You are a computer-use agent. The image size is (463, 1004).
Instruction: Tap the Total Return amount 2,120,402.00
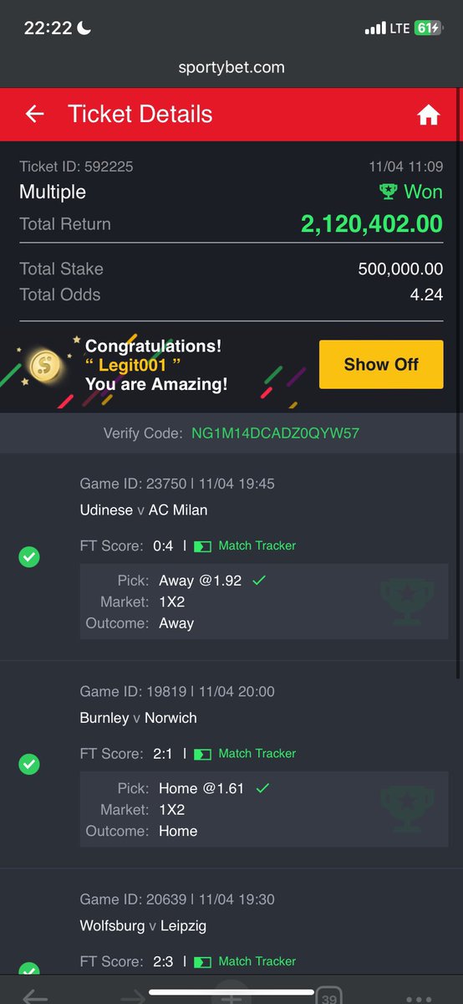tap(372, 223)
